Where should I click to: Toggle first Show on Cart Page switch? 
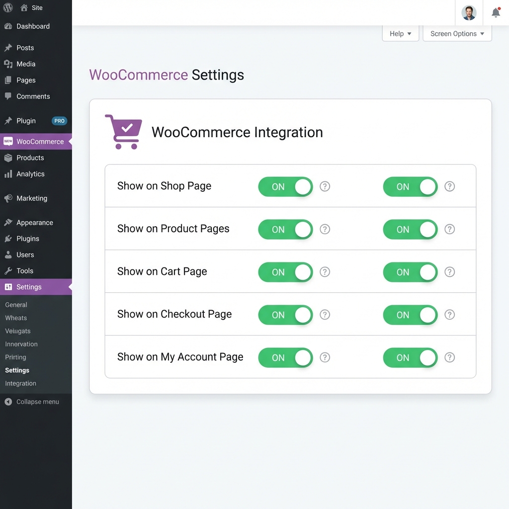[x=286, y=272]
